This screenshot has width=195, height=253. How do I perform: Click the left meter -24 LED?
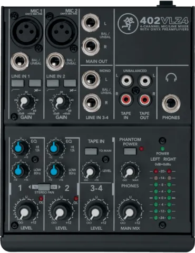155,218
